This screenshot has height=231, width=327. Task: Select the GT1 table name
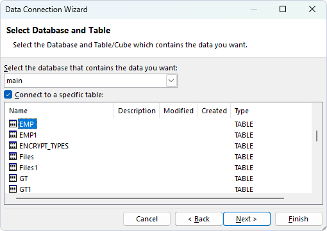[25, 189]
